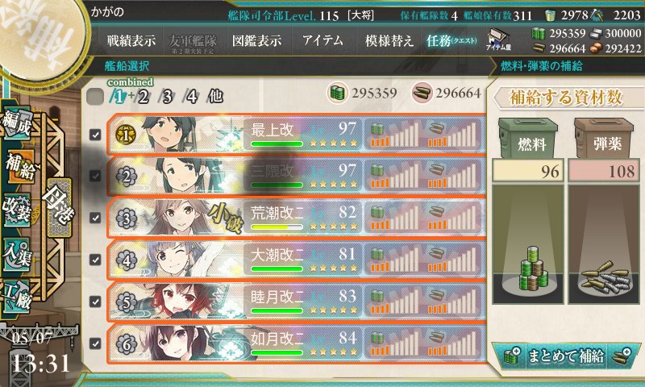Open the アイテム屋 item shop icon
This screenshot has width=645, height=387.
[x=498, y=40]
